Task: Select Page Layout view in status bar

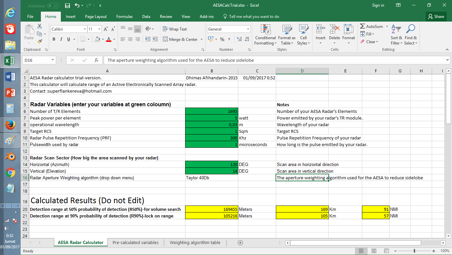Action: [x=374, y=251]
